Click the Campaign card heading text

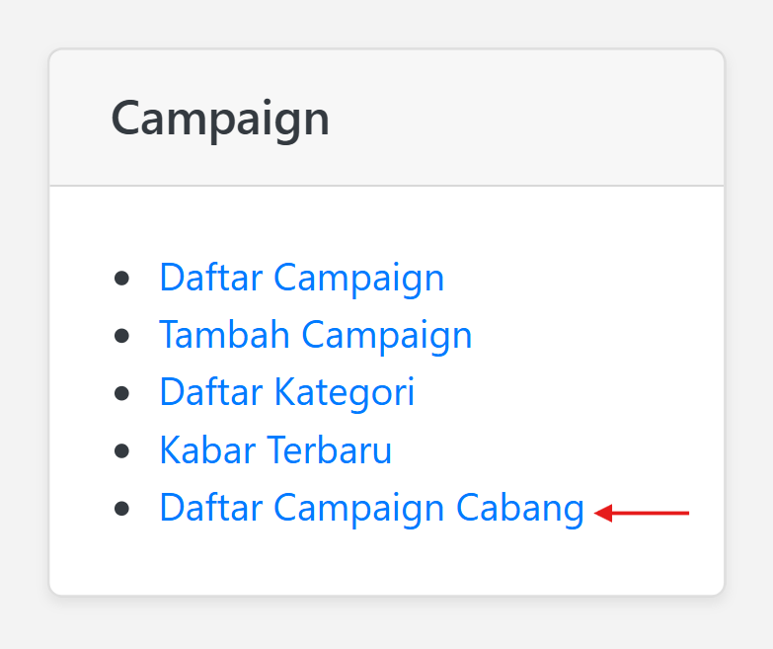[220, 119]
